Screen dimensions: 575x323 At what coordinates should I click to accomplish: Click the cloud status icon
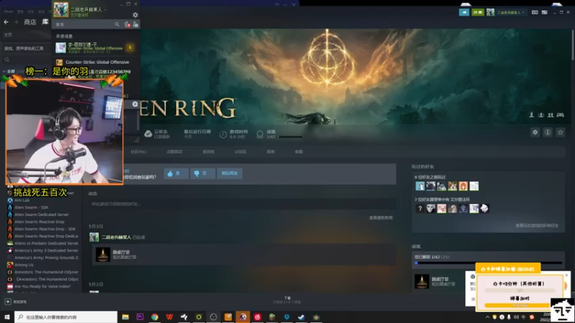pos(148,134)
